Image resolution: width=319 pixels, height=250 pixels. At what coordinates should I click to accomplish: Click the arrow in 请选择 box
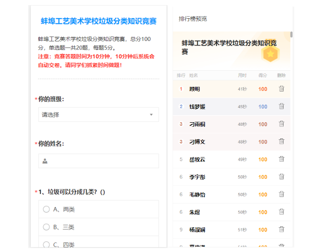tap(151, 115)
